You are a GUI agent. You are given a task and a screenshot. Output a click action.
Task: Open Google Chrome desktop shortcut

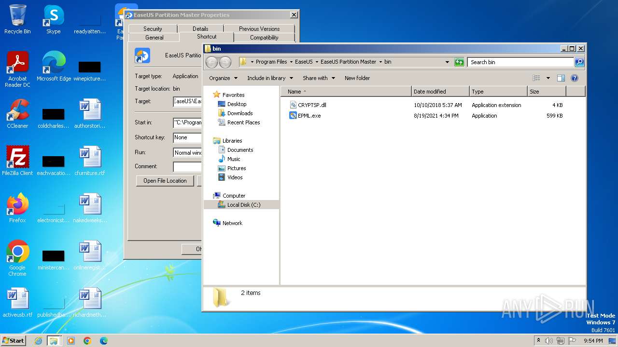(x=17, y=258)
